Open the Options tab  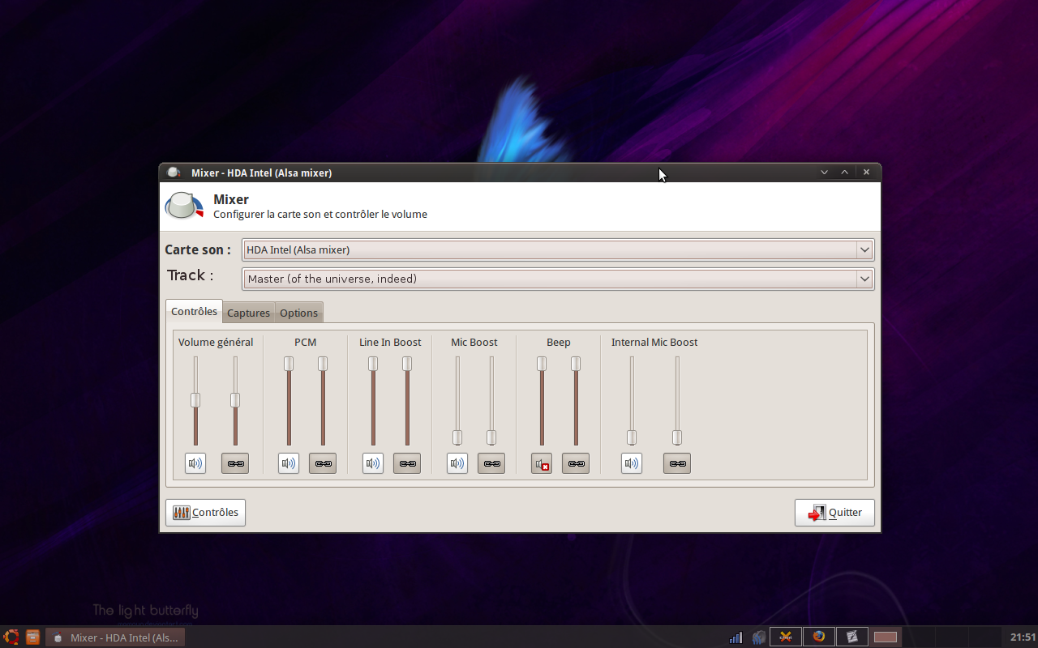tap(298, 313)
